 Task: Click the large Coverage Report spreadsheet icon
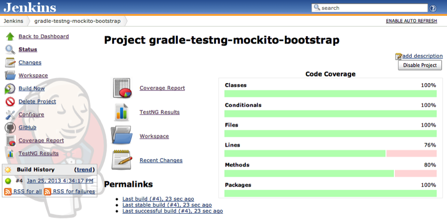122,88
